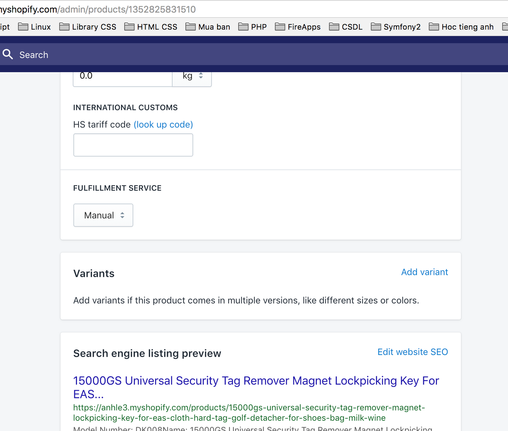Open the CSDL bookmarks folder

pyautogui.click(x=346, y=27)
